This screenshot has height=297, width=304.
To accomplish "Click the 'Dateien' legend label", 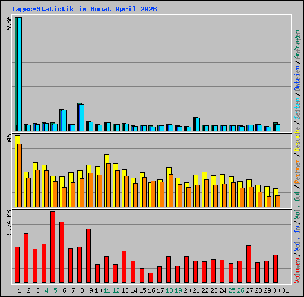I will (x=297, y=78).
